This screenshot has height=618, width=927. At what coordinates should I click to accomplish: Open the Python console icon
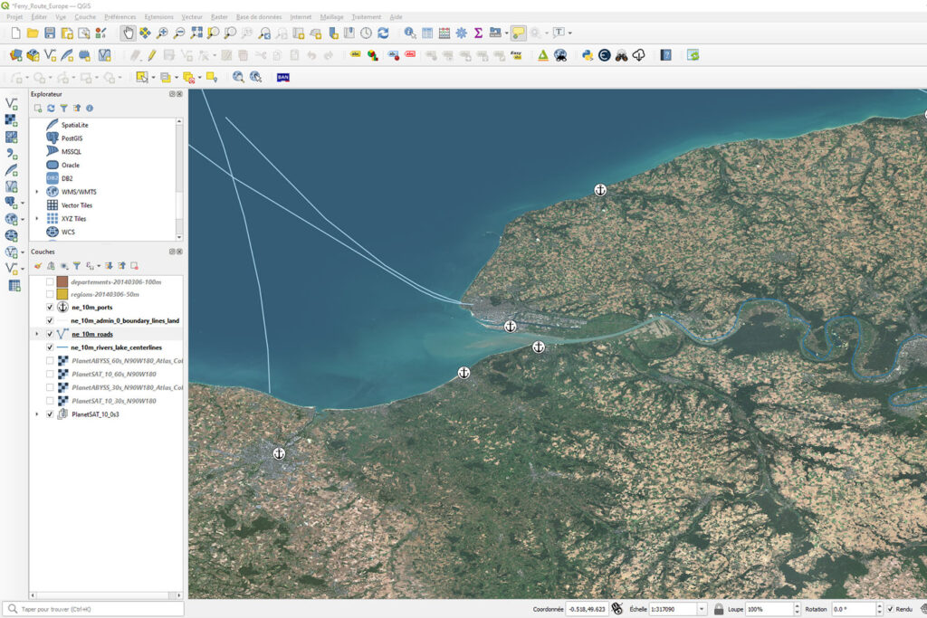pos(587,55)
